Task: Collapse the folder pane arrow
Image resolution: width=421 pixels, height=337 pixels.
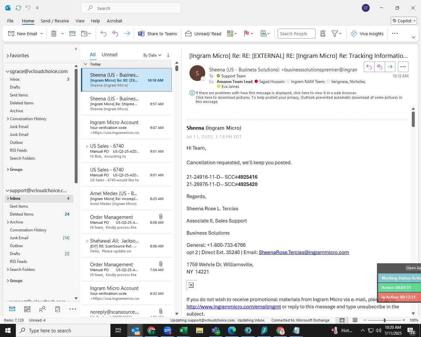Action: click(76, 49)
